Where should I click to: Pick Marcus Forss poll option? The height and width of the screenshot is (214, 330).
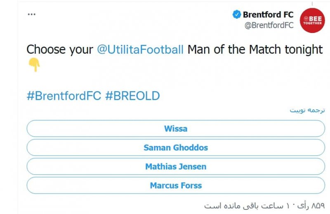click(176, 186)
